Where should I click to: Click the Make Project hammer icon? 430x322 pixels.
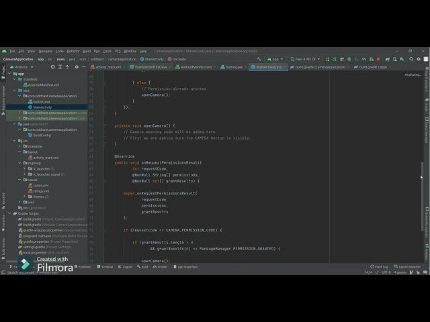pyautogui.click(x=259, y=59)
